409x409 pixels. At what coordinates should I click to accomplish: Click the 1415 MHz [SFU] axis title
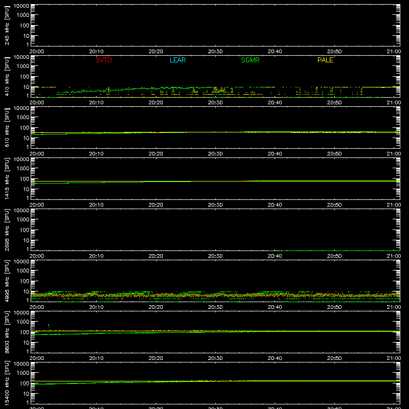[7, 178]
